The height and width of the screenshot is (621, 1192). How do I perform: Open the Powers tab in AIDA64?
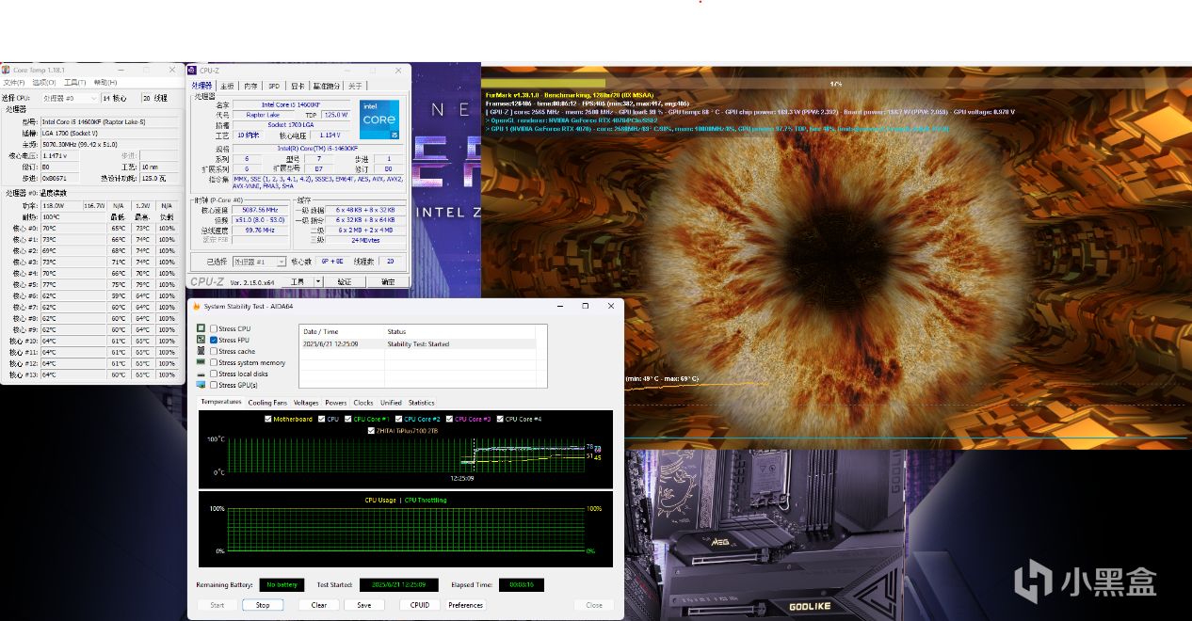tap(336, 403)
